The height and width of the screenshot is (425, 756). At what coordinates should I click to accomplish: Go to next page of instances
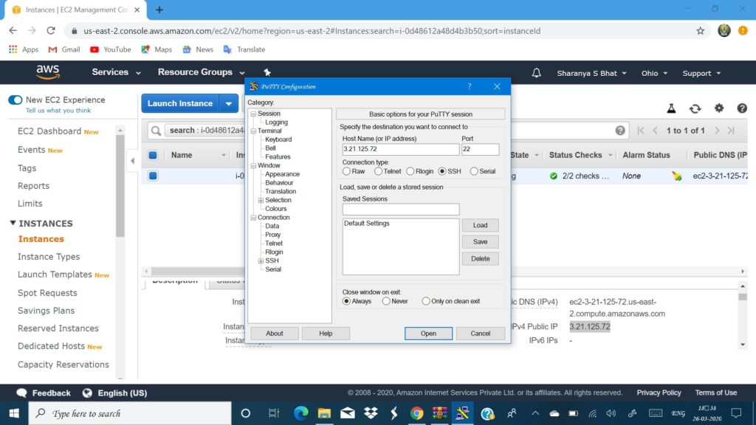pyautogui.click(x=717, y=131)
